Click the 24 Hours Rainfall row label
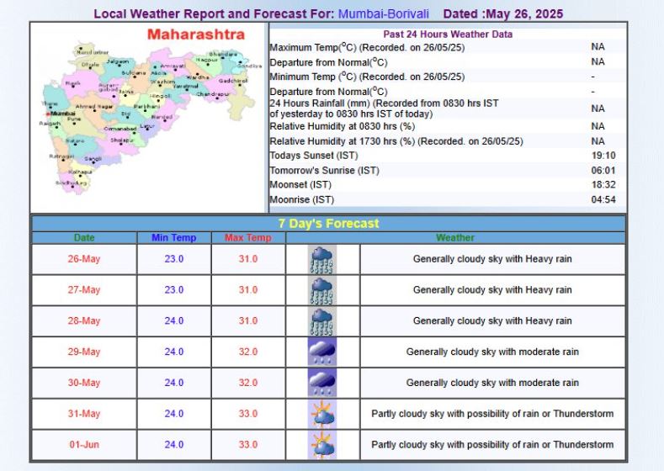Viewport: 664px width, 471px height. (384, 108)
